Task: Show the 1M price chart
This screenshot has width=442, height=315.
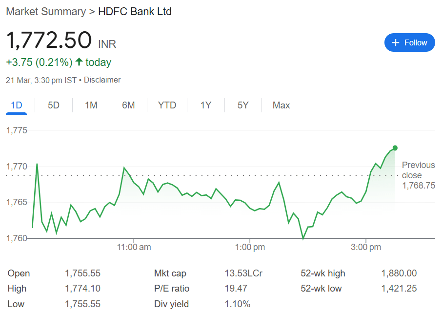Action: 91,105
